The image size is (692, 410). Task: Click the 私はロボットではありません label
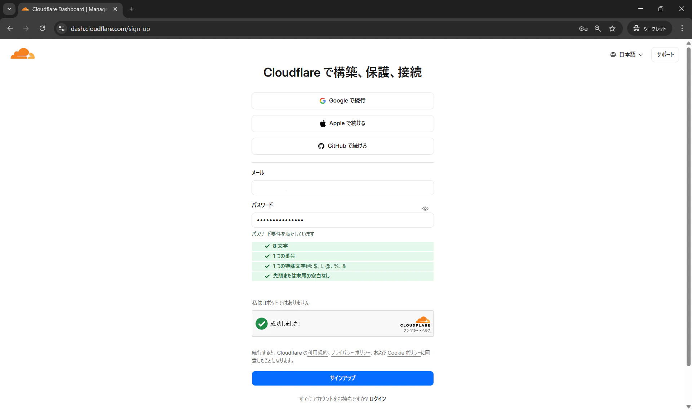coord(280,303)
